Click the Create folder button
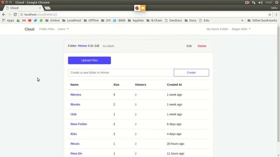 (x=191, y=73)
